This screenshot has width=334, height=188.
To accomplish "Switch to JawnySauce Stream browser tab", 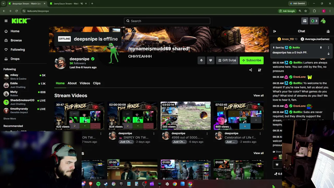I will tap(69, 4).
